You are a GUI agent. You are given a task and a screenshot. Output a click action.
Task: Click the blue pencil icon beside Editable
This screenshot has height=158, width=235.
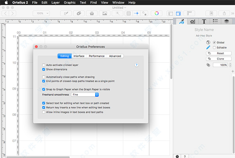pyautogui.click(x=208, y=47)
